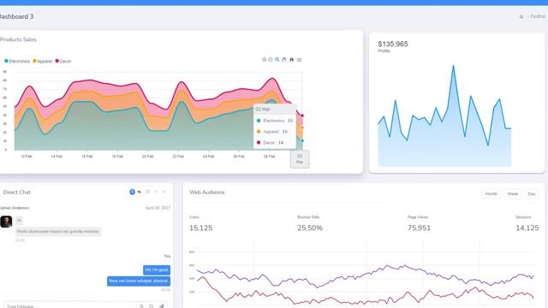Click the Control breadcrumb link

click(538, 16)
